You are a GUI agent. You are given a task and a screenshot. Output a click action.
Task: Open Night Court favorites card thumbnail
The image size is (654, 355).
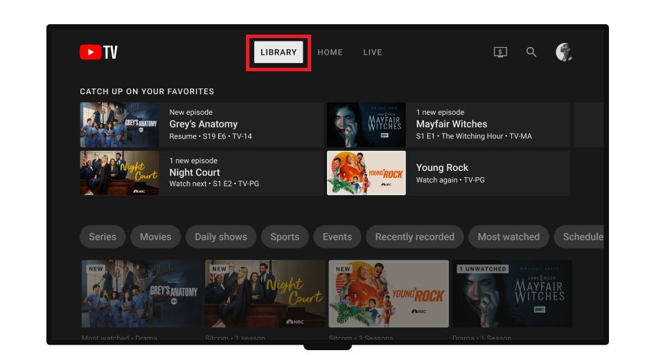coord(120,173)
